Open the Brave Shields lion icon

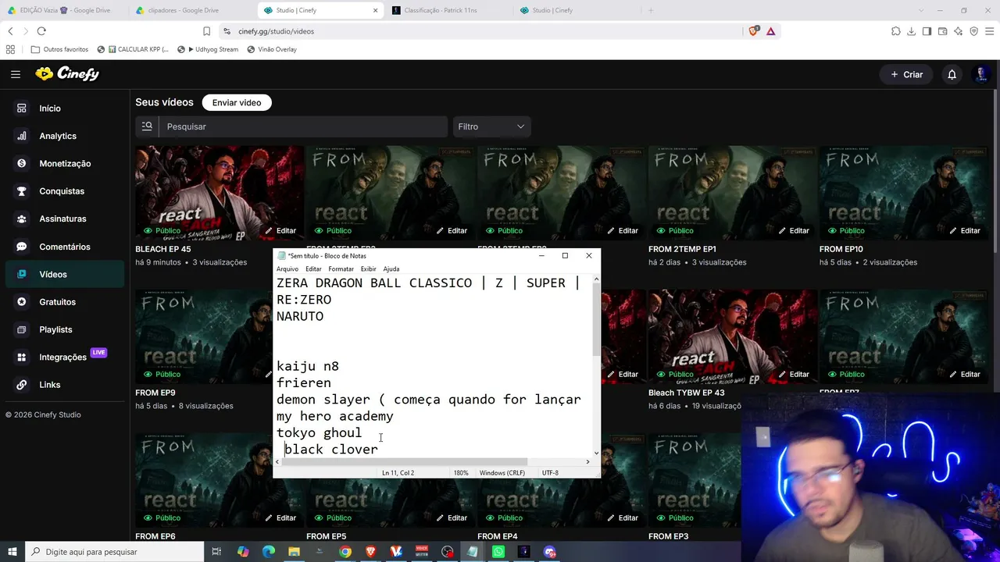point(753,31)
